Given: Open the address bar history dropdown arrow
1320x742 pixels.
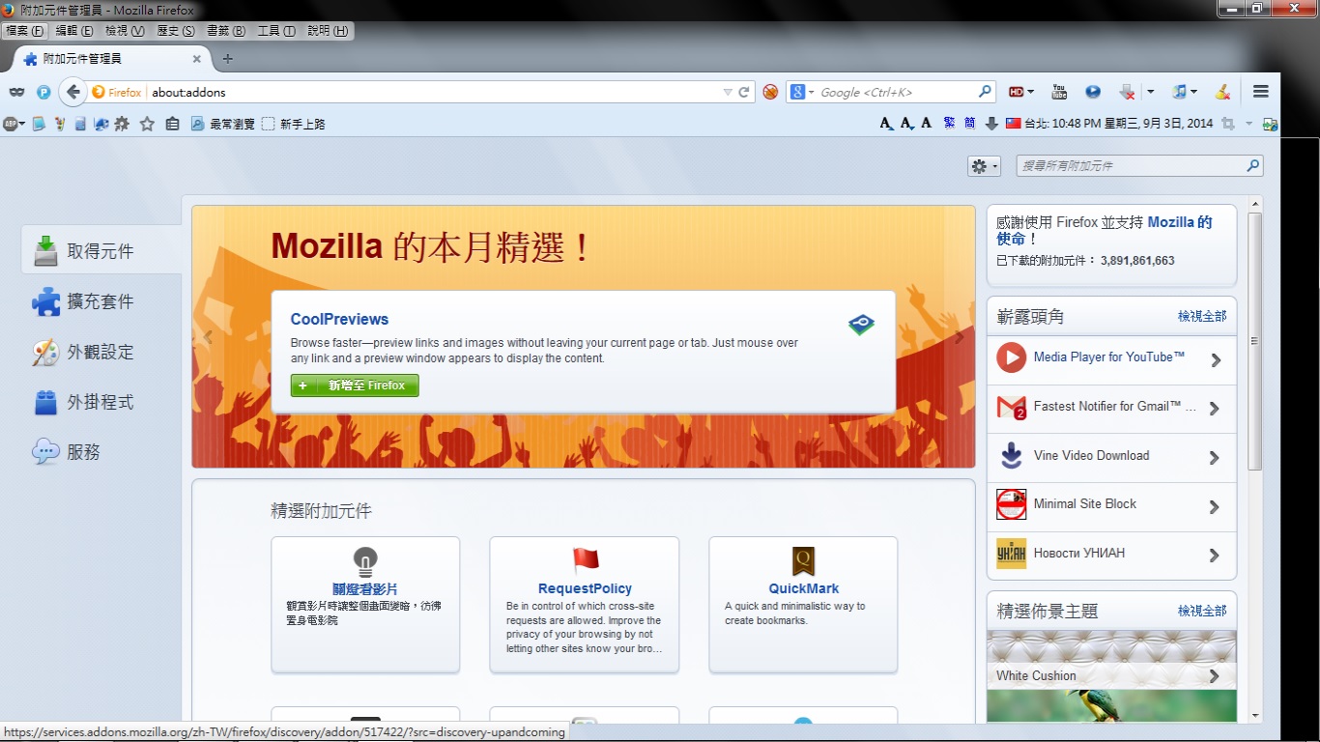Looking at the screenshot, I should pos(728,92).
